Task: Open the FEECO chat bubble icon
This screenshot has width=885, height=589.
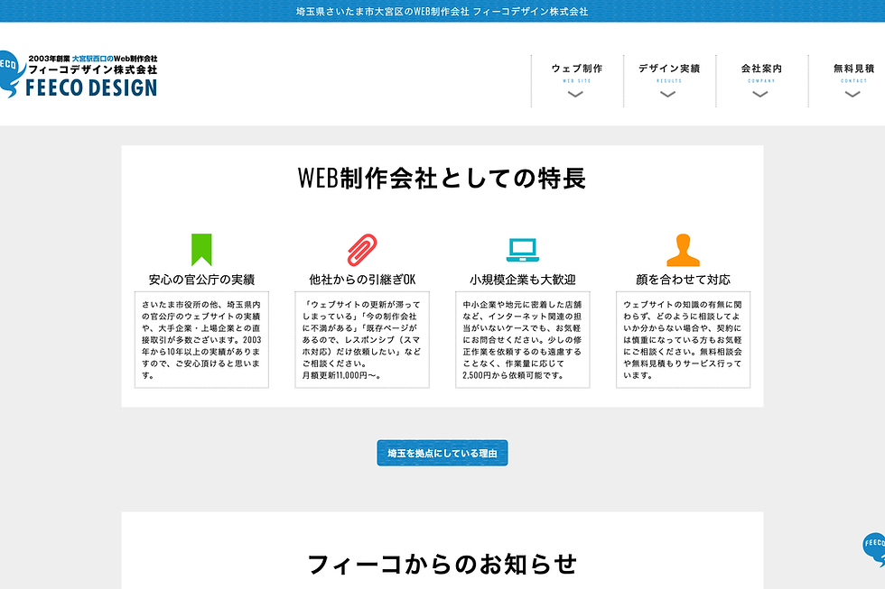Action: [874, 548]
